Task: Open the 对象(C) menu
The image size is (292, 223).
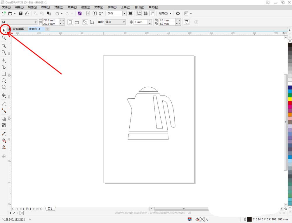Action: tap(59, 7)
